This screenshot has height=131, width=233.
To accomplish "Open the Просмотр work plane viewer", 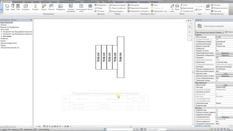I will point(216,11).
